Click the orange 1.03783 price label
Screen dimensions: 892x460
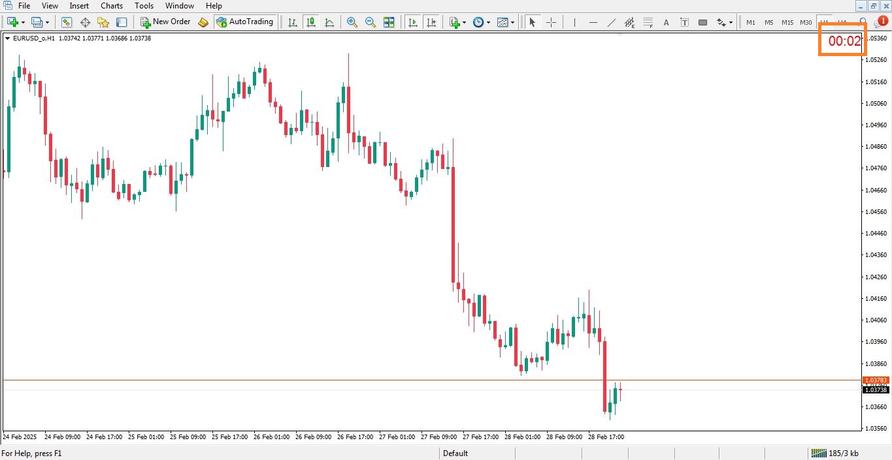pos(876,380)
